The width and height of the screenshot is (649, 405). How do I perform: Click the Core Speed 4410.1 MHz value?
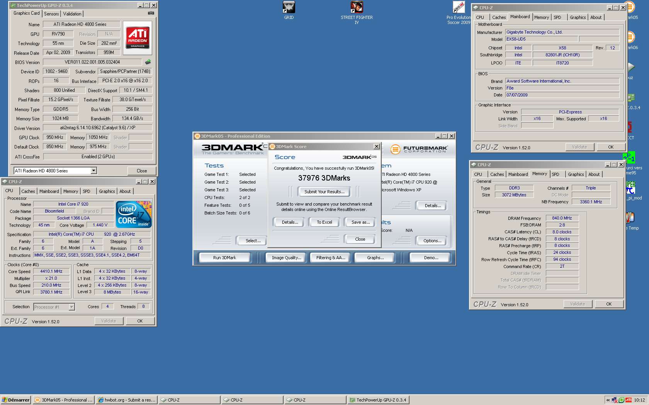point(51,271)
